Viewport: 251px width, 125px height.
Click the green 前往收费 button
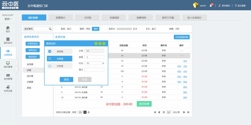tap(144, 104)
